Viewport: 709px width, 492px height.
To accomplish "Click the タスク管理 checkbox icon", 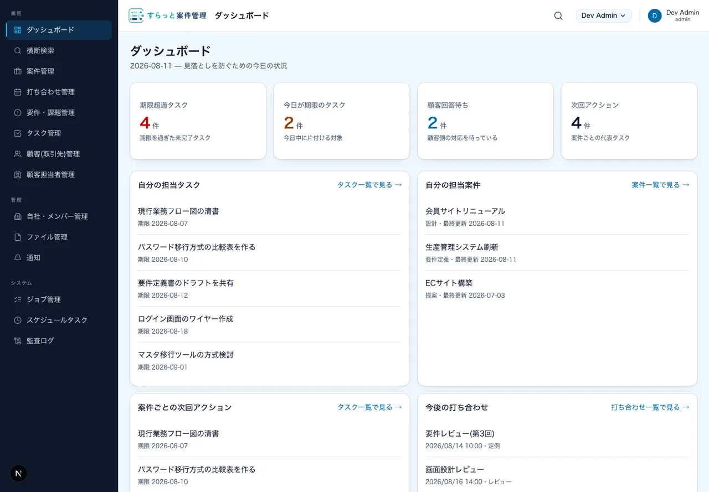I will pyautogui.click(x=18, y=133).
